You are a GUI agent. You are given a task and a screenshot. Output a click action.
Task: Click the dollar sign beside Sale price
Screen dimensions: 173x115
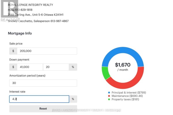click(13, 51)
